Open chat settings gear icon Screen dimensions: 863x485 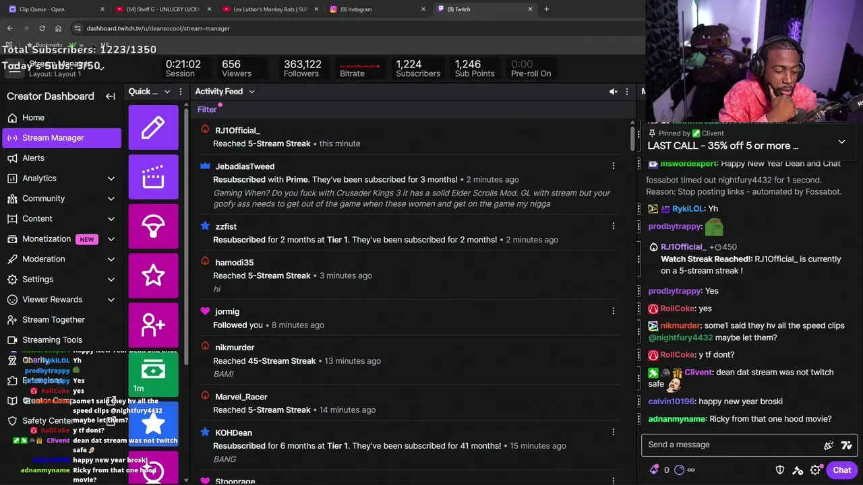click(x=815, y=470)
